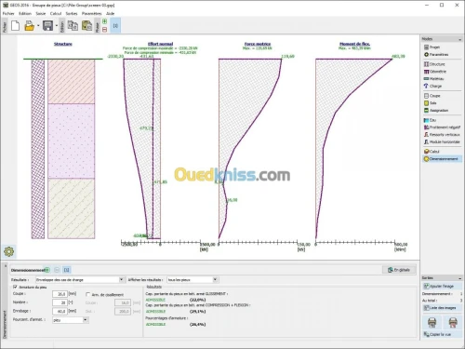Remove a dimensioning with the greyed minus button
465x349 pixels.
click(57, 270)
